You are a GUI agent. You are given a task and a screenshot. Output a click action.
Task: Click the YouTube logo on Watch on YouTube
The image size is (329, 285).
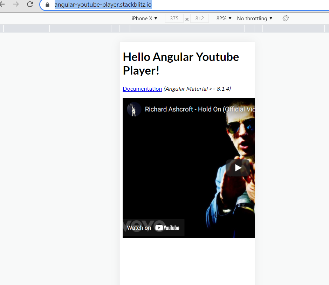tap(167, 228)
